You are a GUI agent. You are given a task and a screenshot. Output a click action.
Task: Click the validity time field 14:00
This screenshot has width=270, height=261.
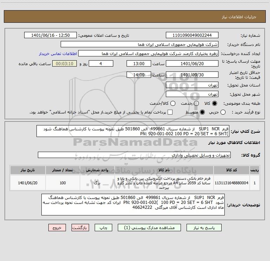click(139, 75)
